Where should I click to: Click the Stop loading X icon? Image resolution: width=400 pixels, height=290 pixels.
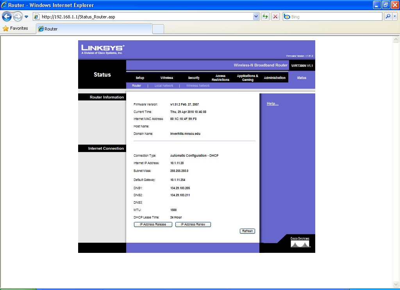[275, 17]
